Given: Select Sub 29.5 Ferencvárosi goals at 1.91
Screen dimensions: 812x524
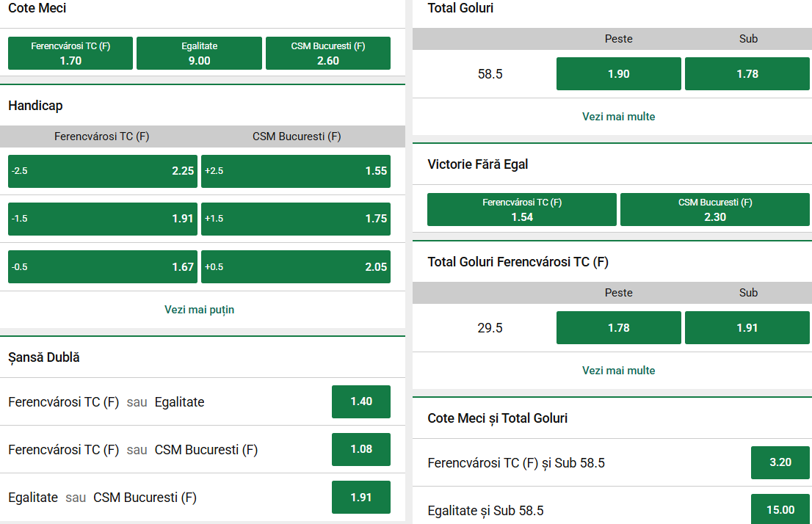Looking at the screenshot, I should (747, 328).
